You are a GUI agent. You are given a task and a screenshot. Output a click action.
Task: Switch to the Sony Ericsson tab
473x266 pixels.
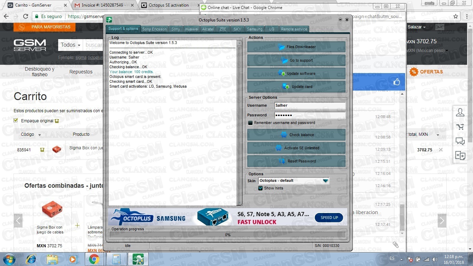[154, 29]
